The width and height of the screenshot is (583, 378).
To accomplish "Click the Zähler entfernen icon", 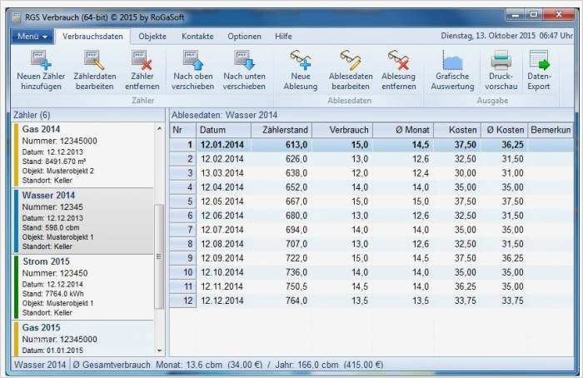I will [143, 61].
